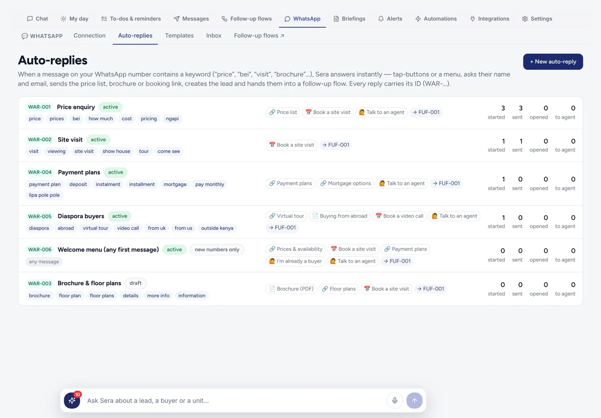This screenshot has height=418, width=601.
Task: Click the Buying from abroad chip
Action: [340, 216]
